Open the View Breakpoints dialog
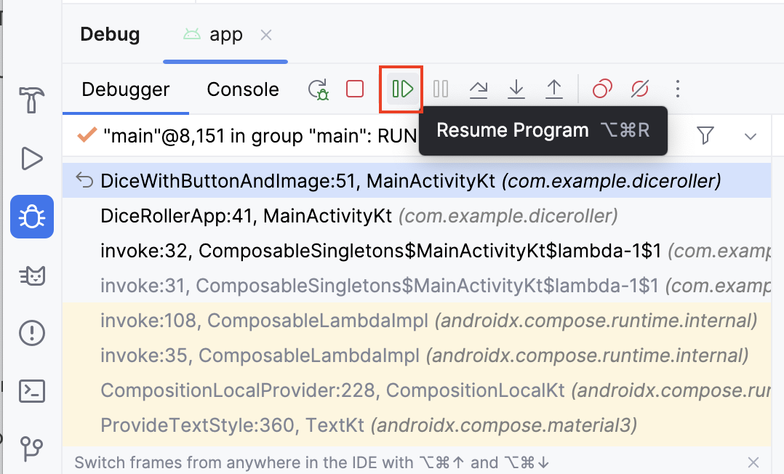 [602, 89]
